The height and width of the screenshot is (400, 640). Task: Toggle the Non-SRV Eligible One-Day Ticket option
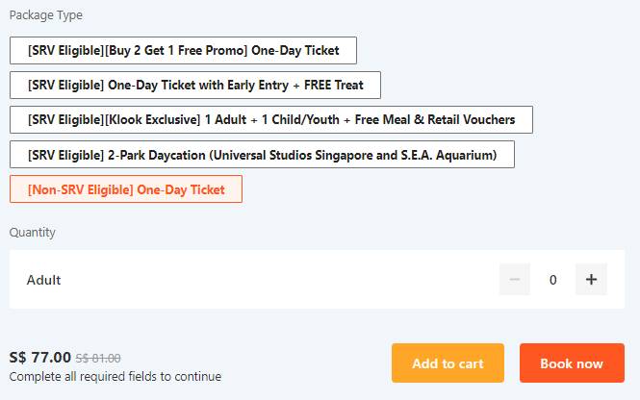(x=125, y=189)
